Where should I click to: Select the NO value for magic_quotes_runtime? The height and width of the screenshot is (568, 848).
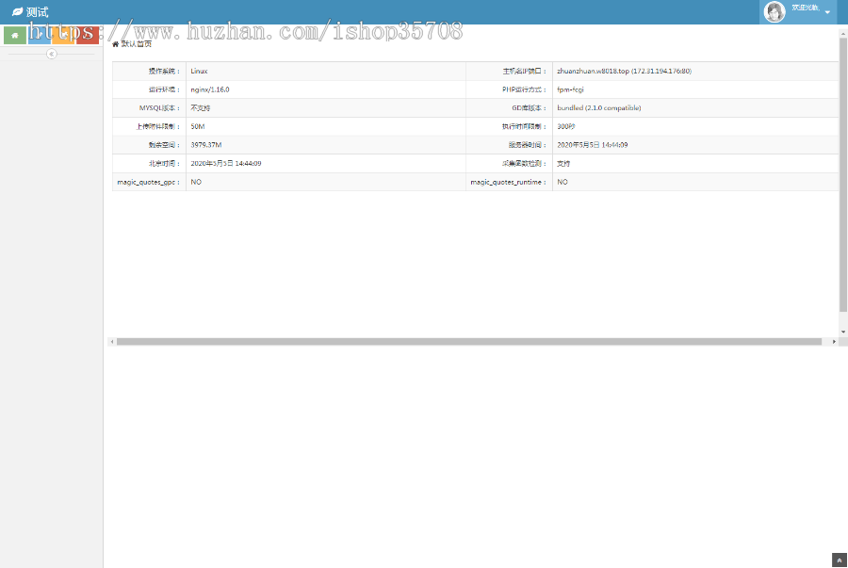(563, 182)
